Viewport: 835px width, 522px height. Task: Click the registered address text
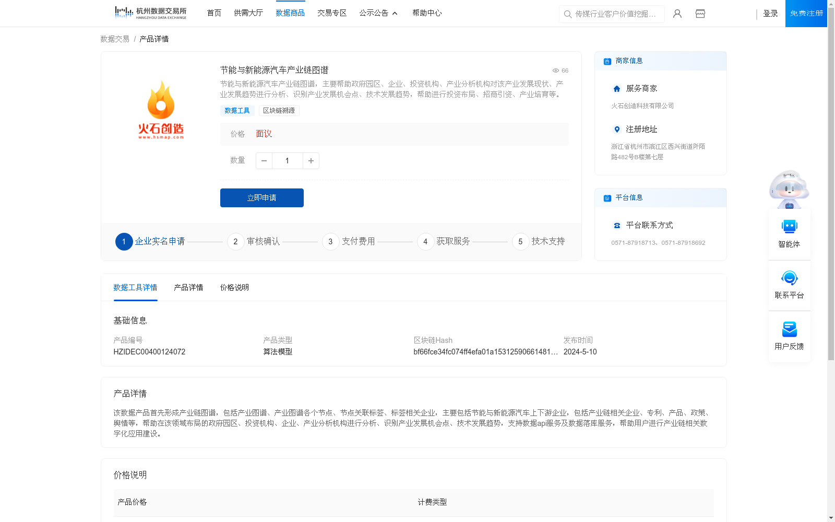coord(658,152)
